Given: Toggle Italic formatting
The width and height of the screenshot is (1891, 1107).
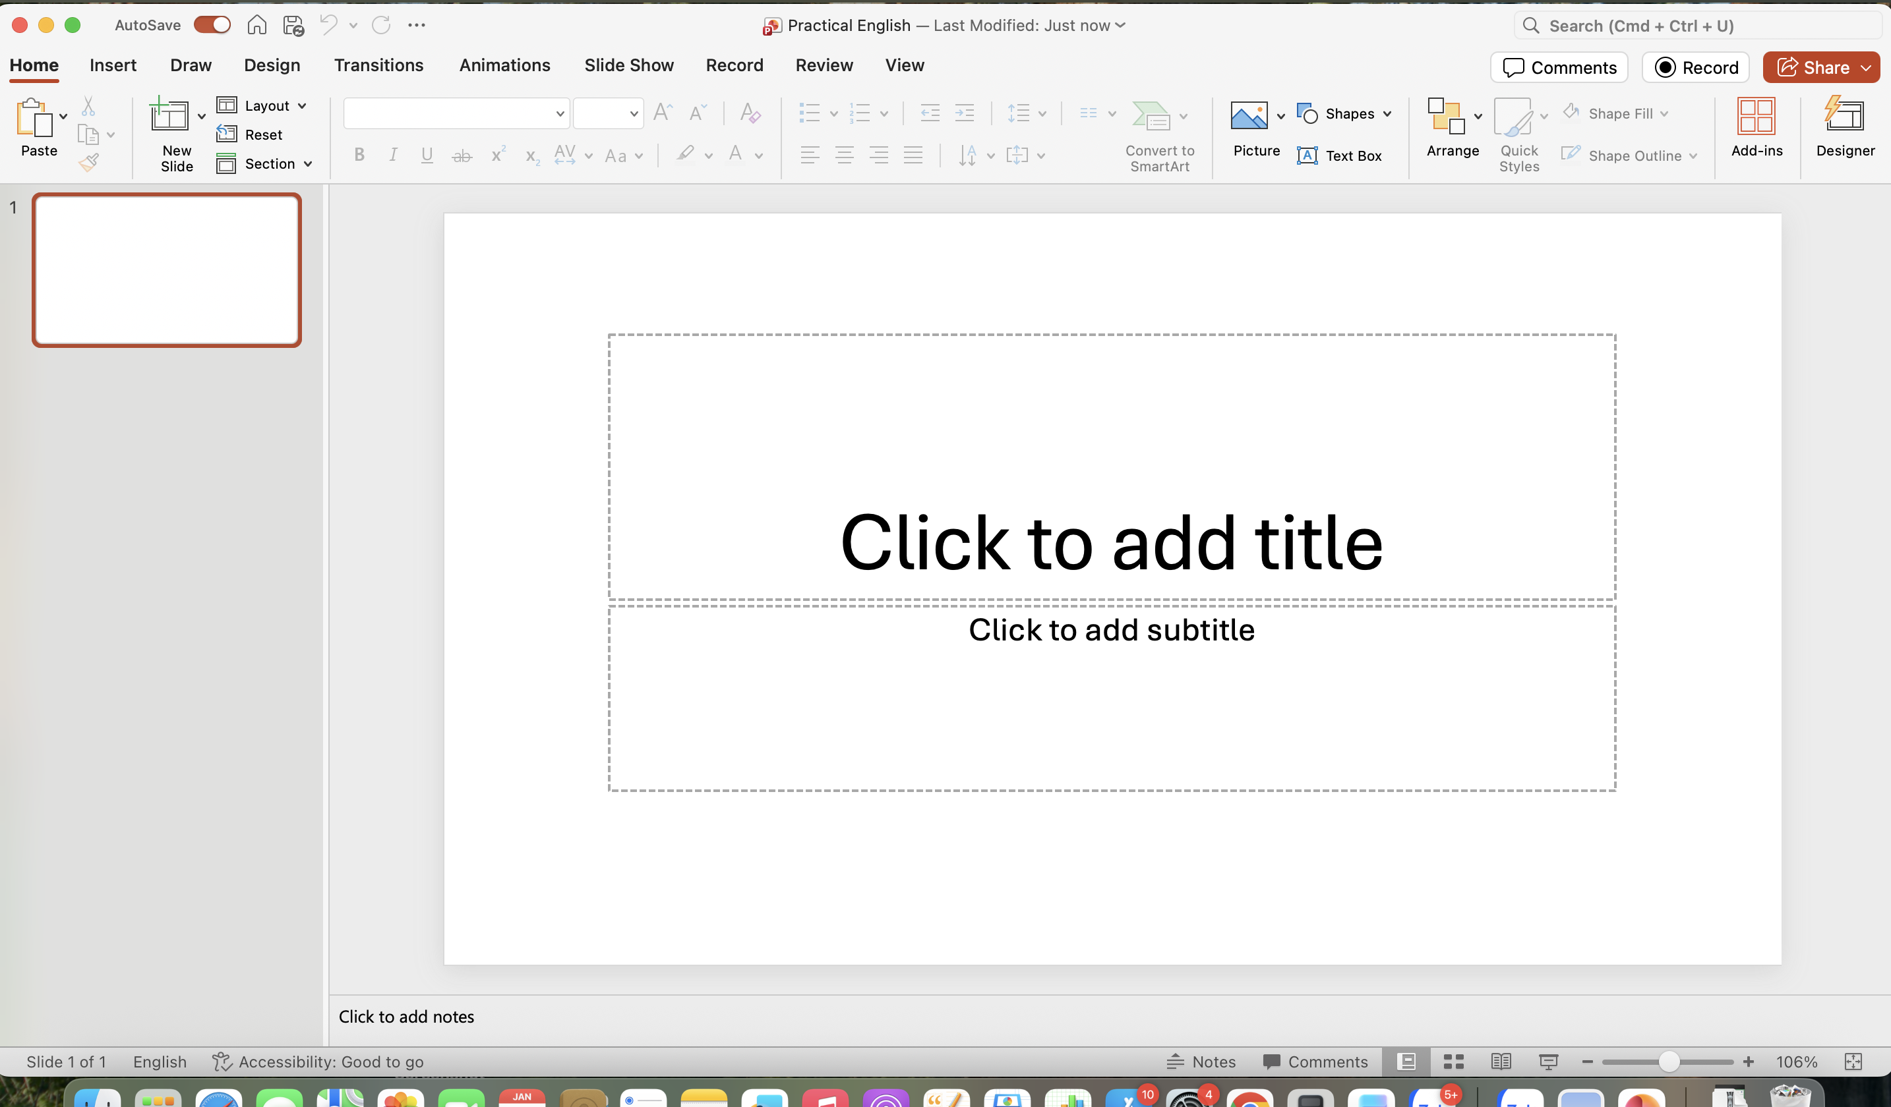Looking at the screenshot, I should pyautogui.click(x=392, y=154).
